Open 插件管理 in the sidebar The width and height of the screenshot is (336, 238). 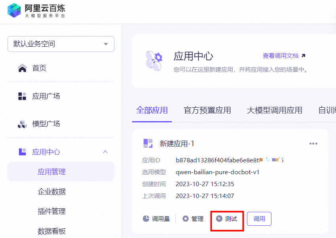pyautogui.click(x=51, y=211)
